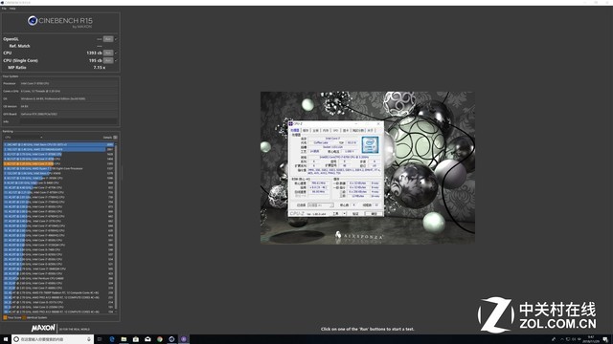Toggle the checkbox beside CPU (Single Core) Run

116,60
